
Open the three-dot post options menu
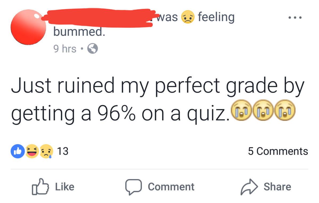click(295, 18)
